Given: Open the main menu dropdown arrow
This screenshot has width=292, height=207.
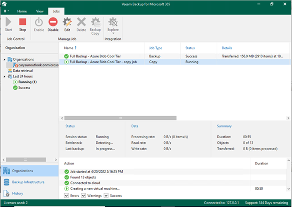Looking at the screenshot, I should pyautogui.click(x=8, y=11).
